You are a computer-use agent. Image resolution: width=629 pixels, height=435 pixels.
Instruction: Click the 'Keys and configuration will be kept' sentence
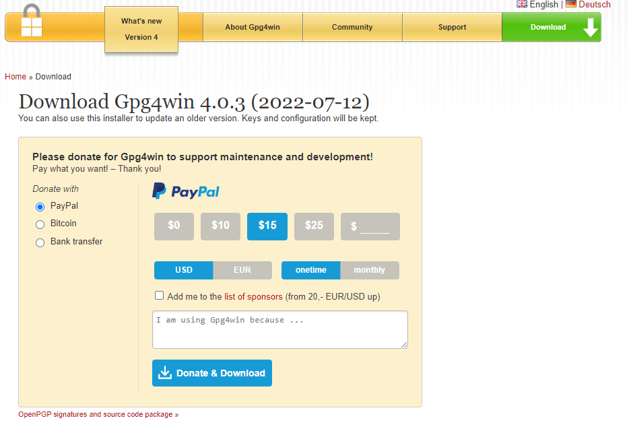point(310,119)
